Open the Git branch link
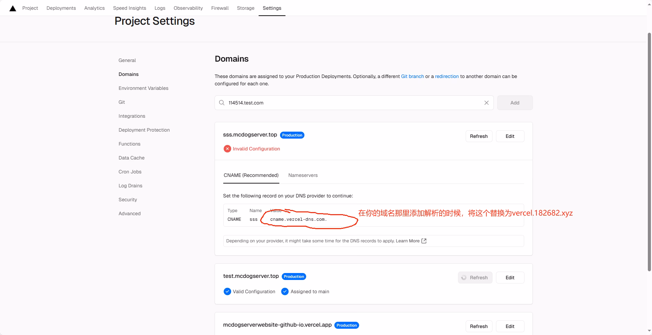The width and height of the screenshot is (652, 335). (x=412, y=76)
